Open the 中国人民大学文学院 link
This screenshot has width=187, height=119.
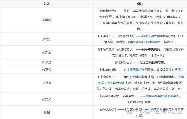pos(149,109)
